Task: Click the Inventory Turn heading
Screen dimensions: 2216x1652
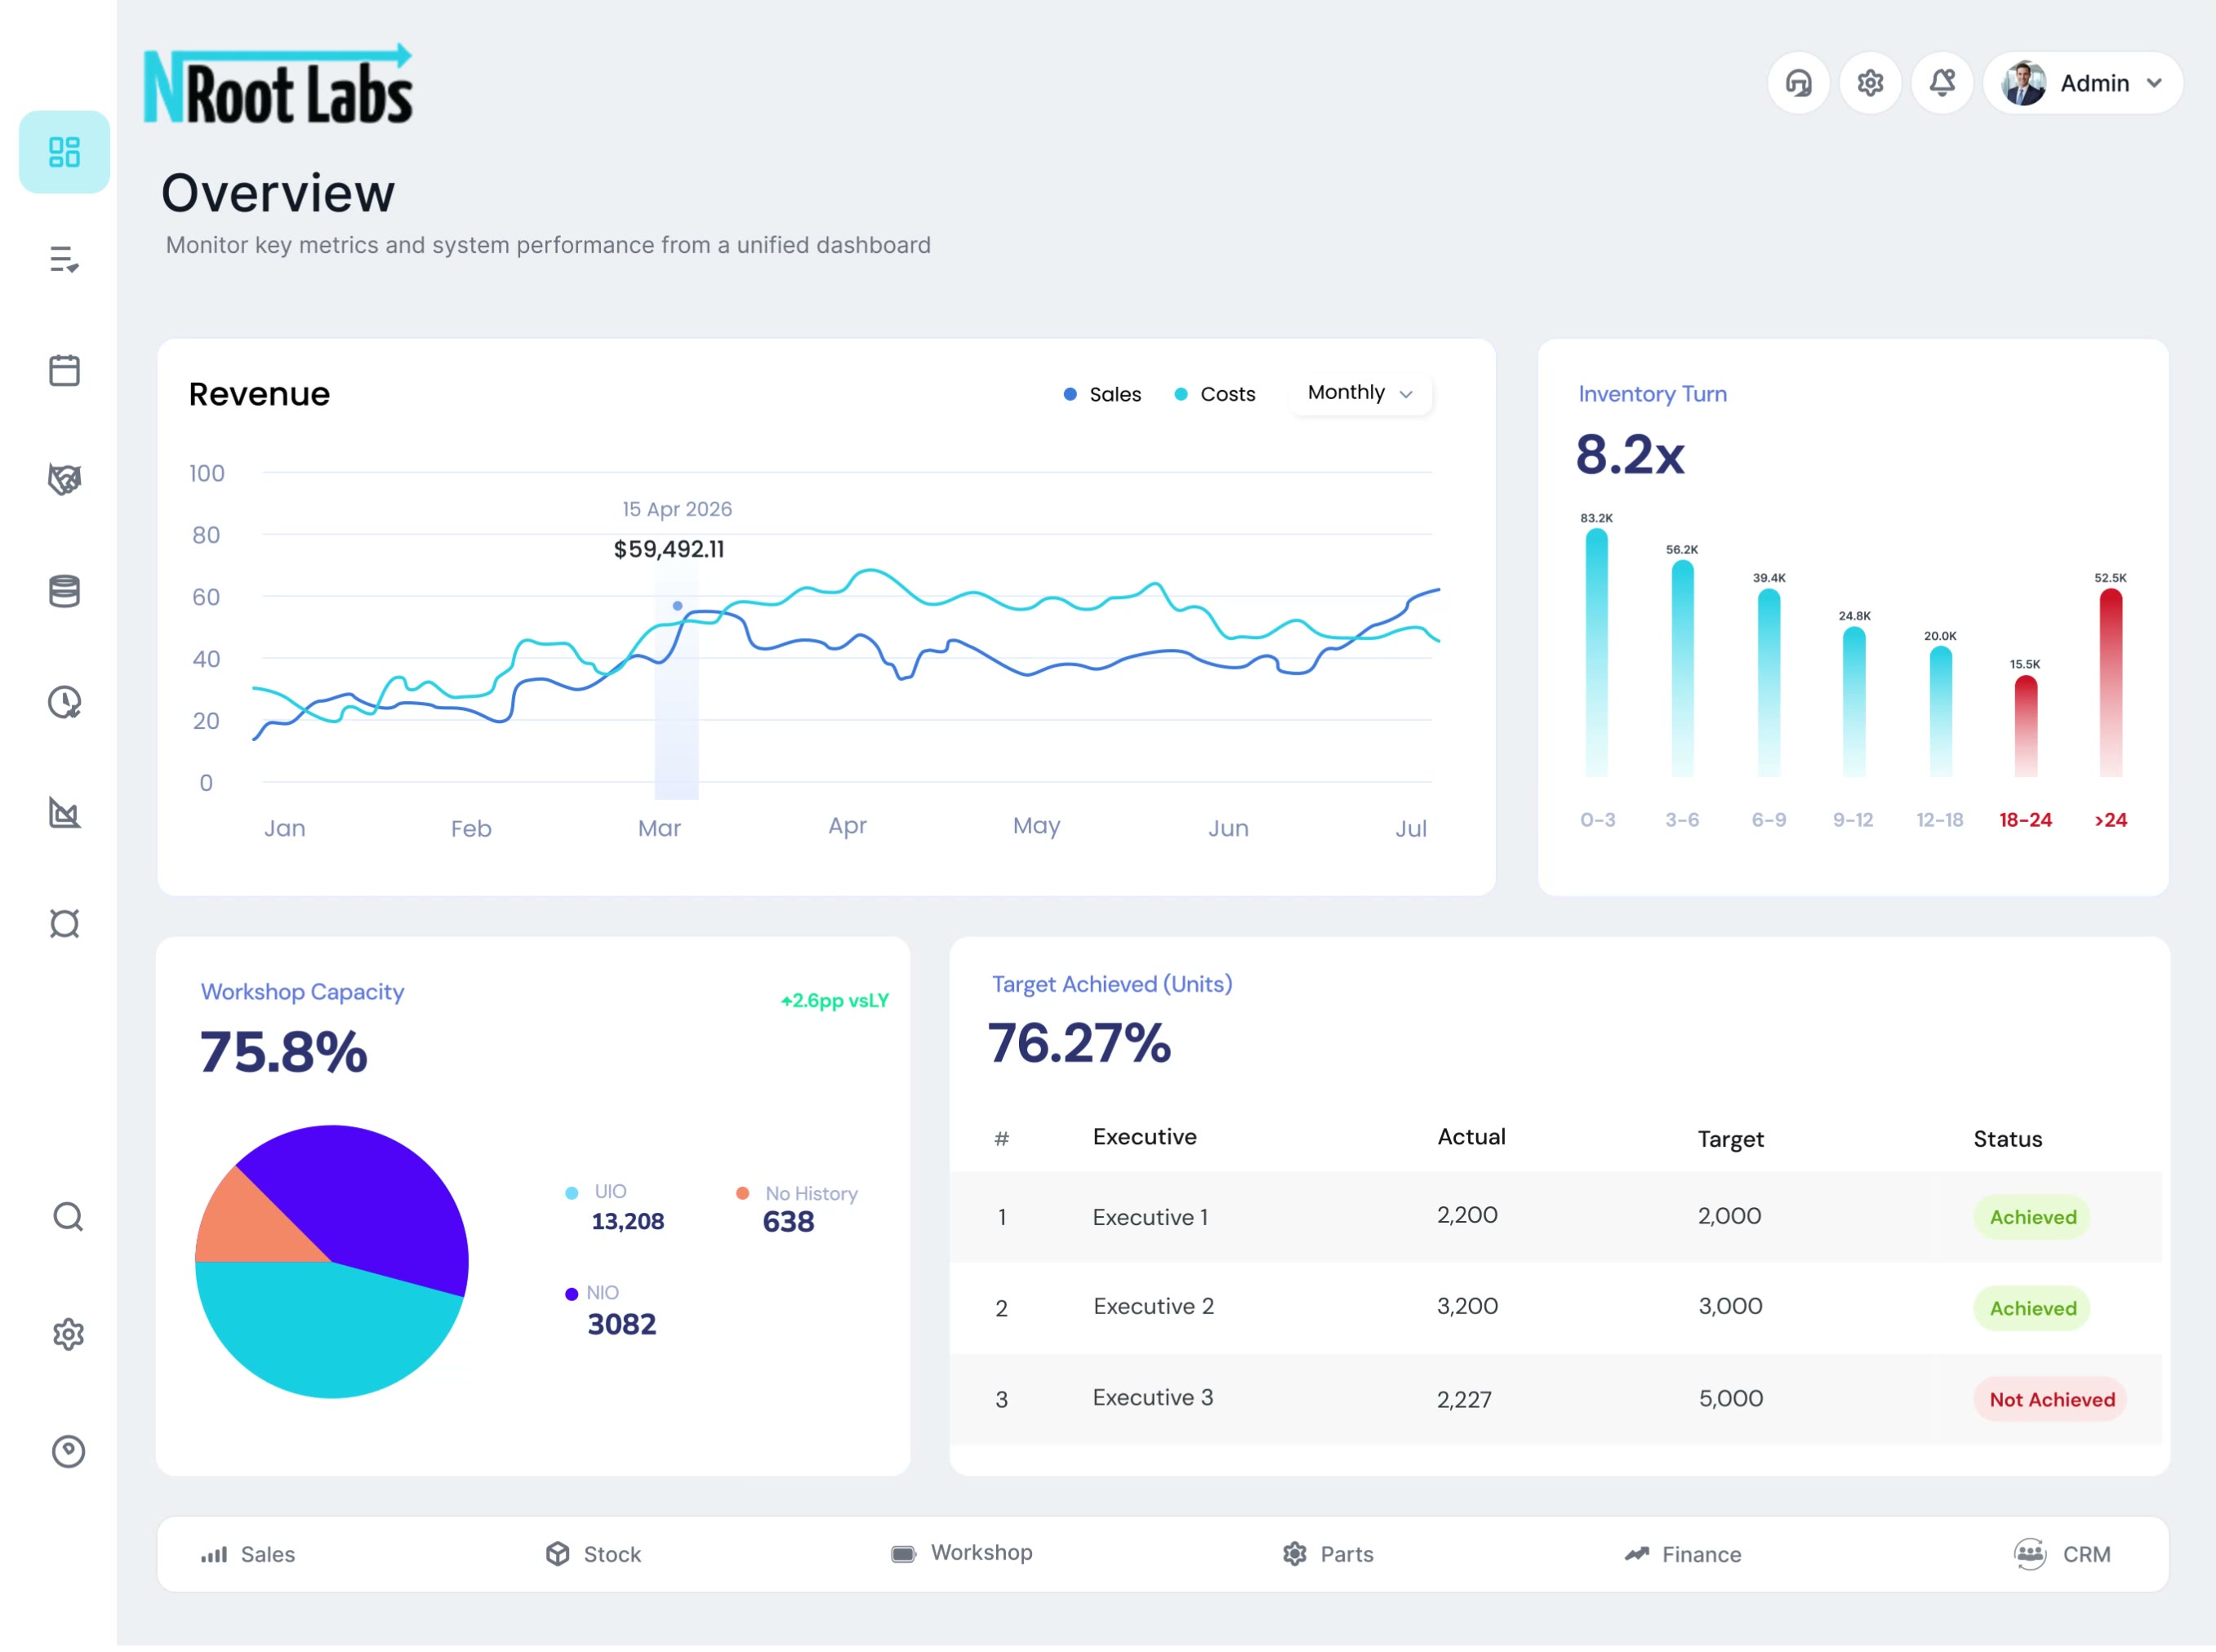Action: [x=1652, y=394]
